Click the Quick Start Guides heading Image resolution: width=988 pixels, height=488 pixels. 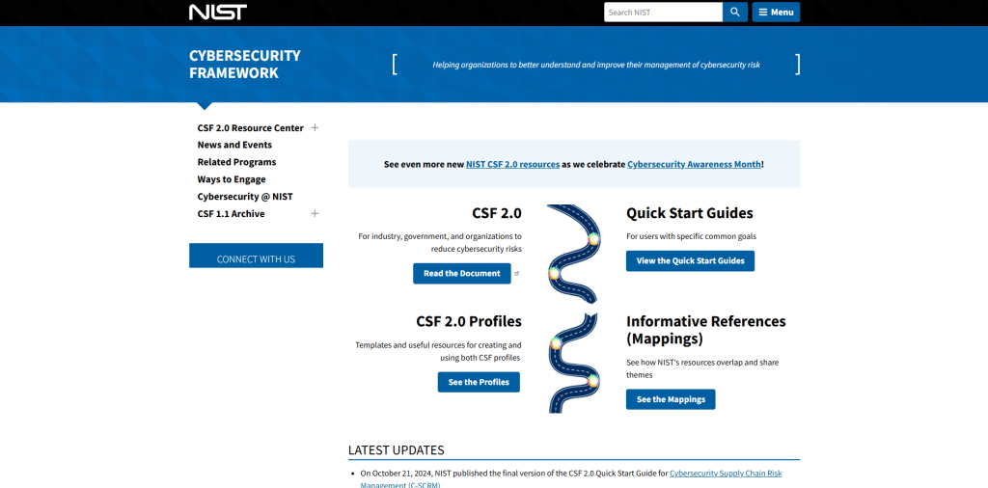tap(689, 213)
